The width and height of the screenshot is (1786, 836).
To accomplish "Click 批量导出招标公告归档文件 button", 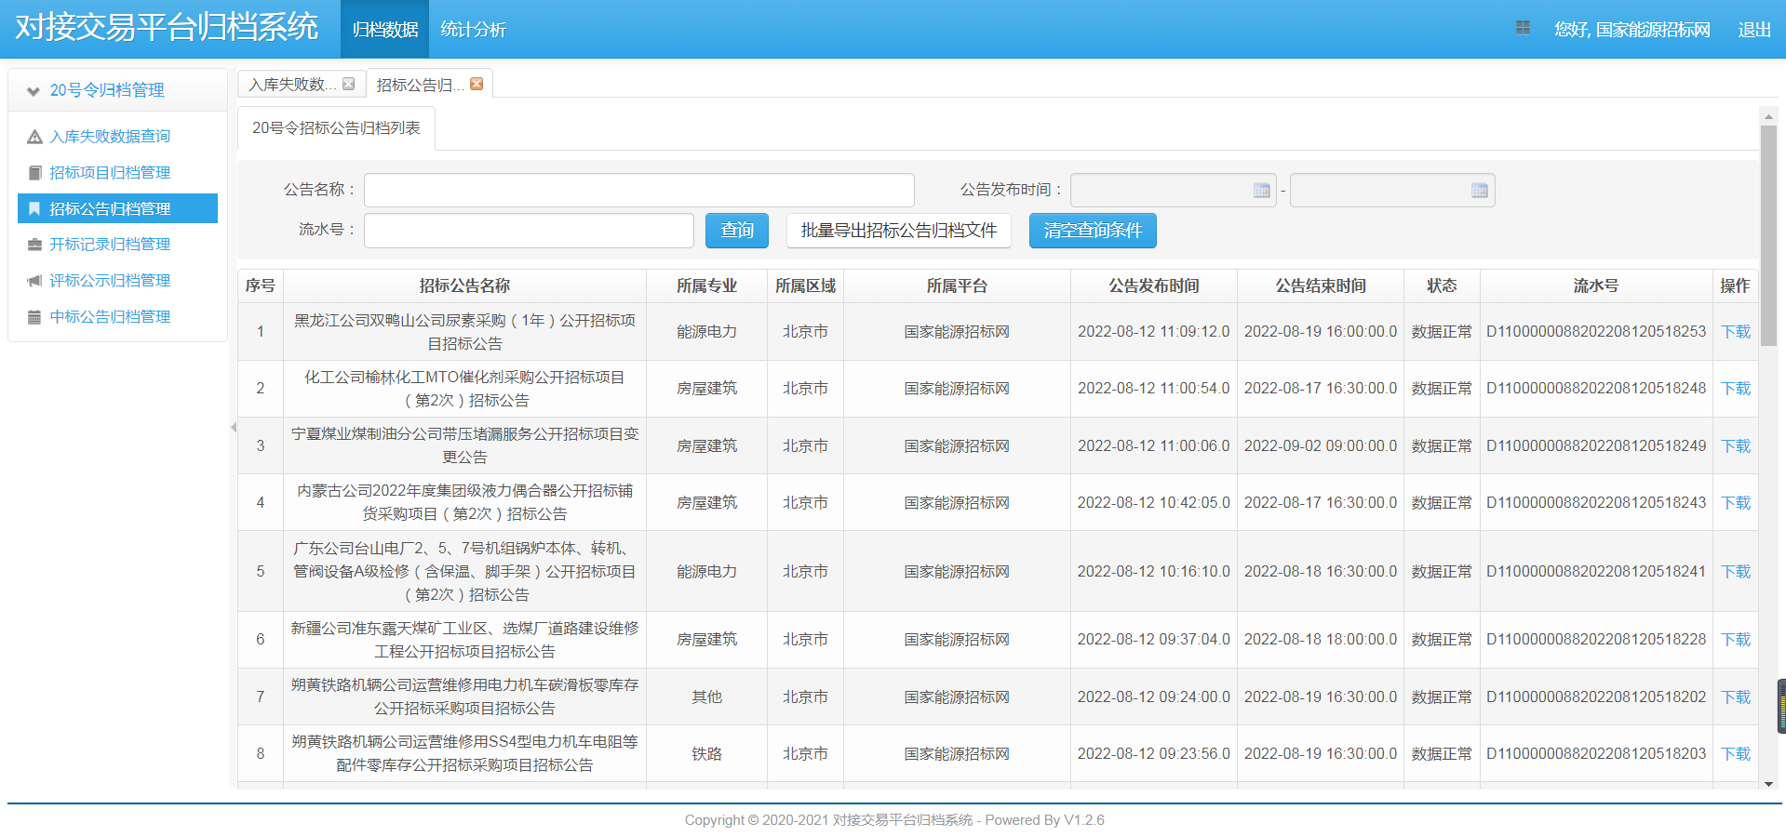I will 898,231.
